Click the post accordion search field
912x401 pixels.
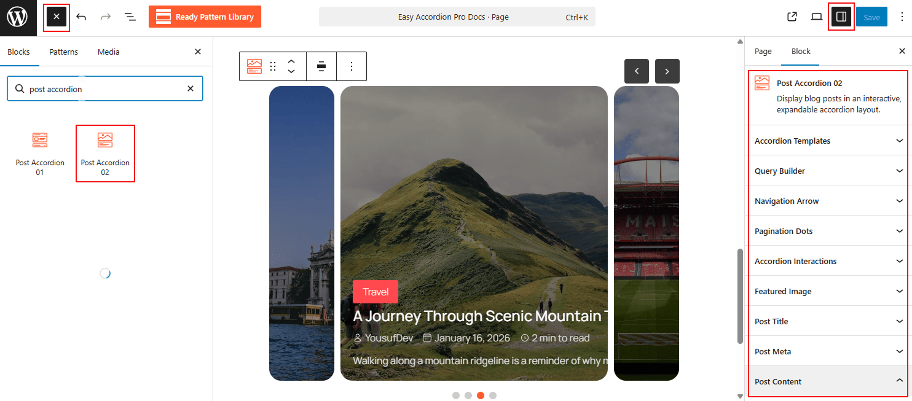(x=104, y=89)
